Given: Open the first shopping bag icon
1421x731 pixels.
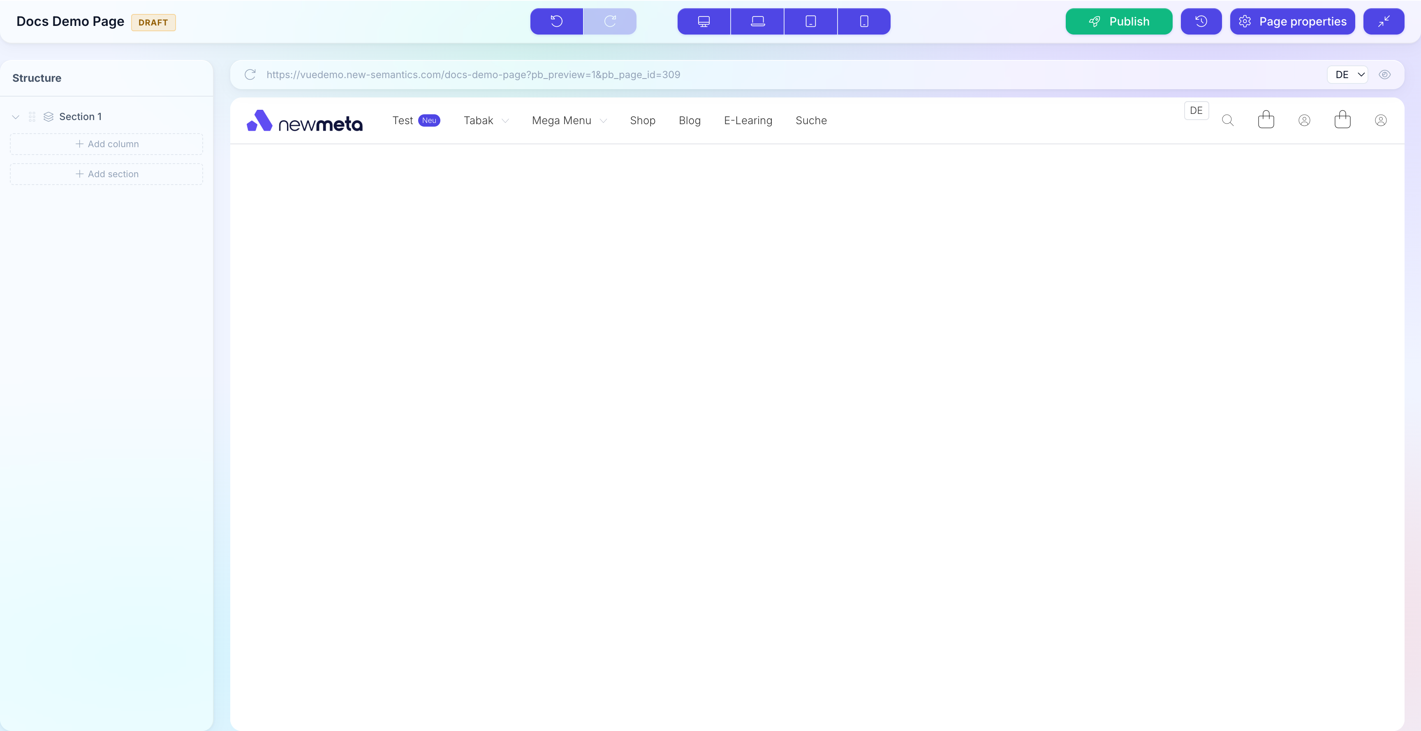Looking at the screenshot, I should tap(1266, 120).
